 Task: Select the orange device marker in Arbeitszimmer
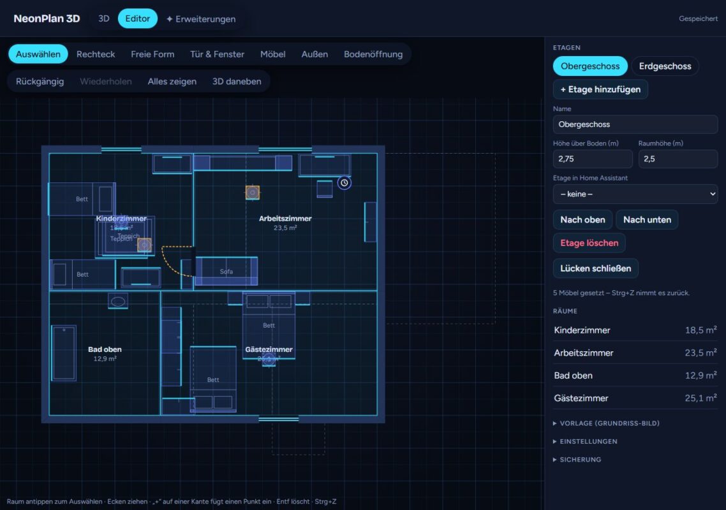pyautogui.click(x=253, y=193)
